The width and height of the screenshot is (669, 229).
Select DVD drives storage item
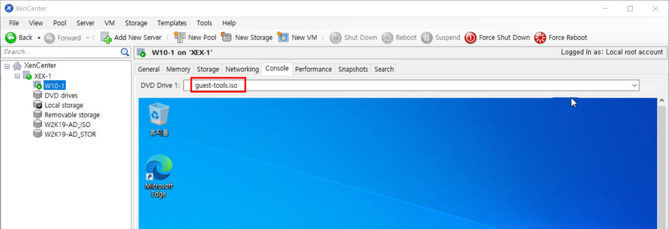(x=61, y=96)
